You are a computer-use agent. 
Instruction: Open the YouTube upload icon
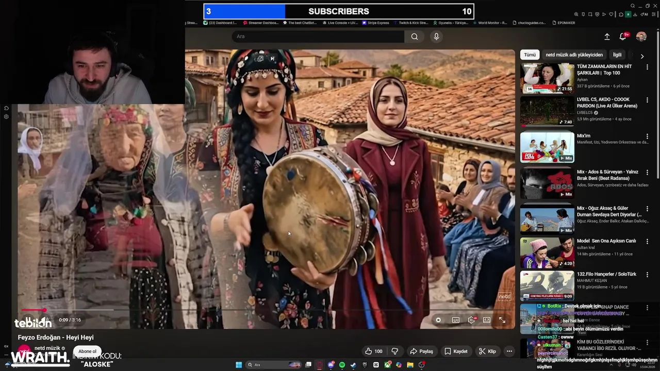[x=607, y=37]
